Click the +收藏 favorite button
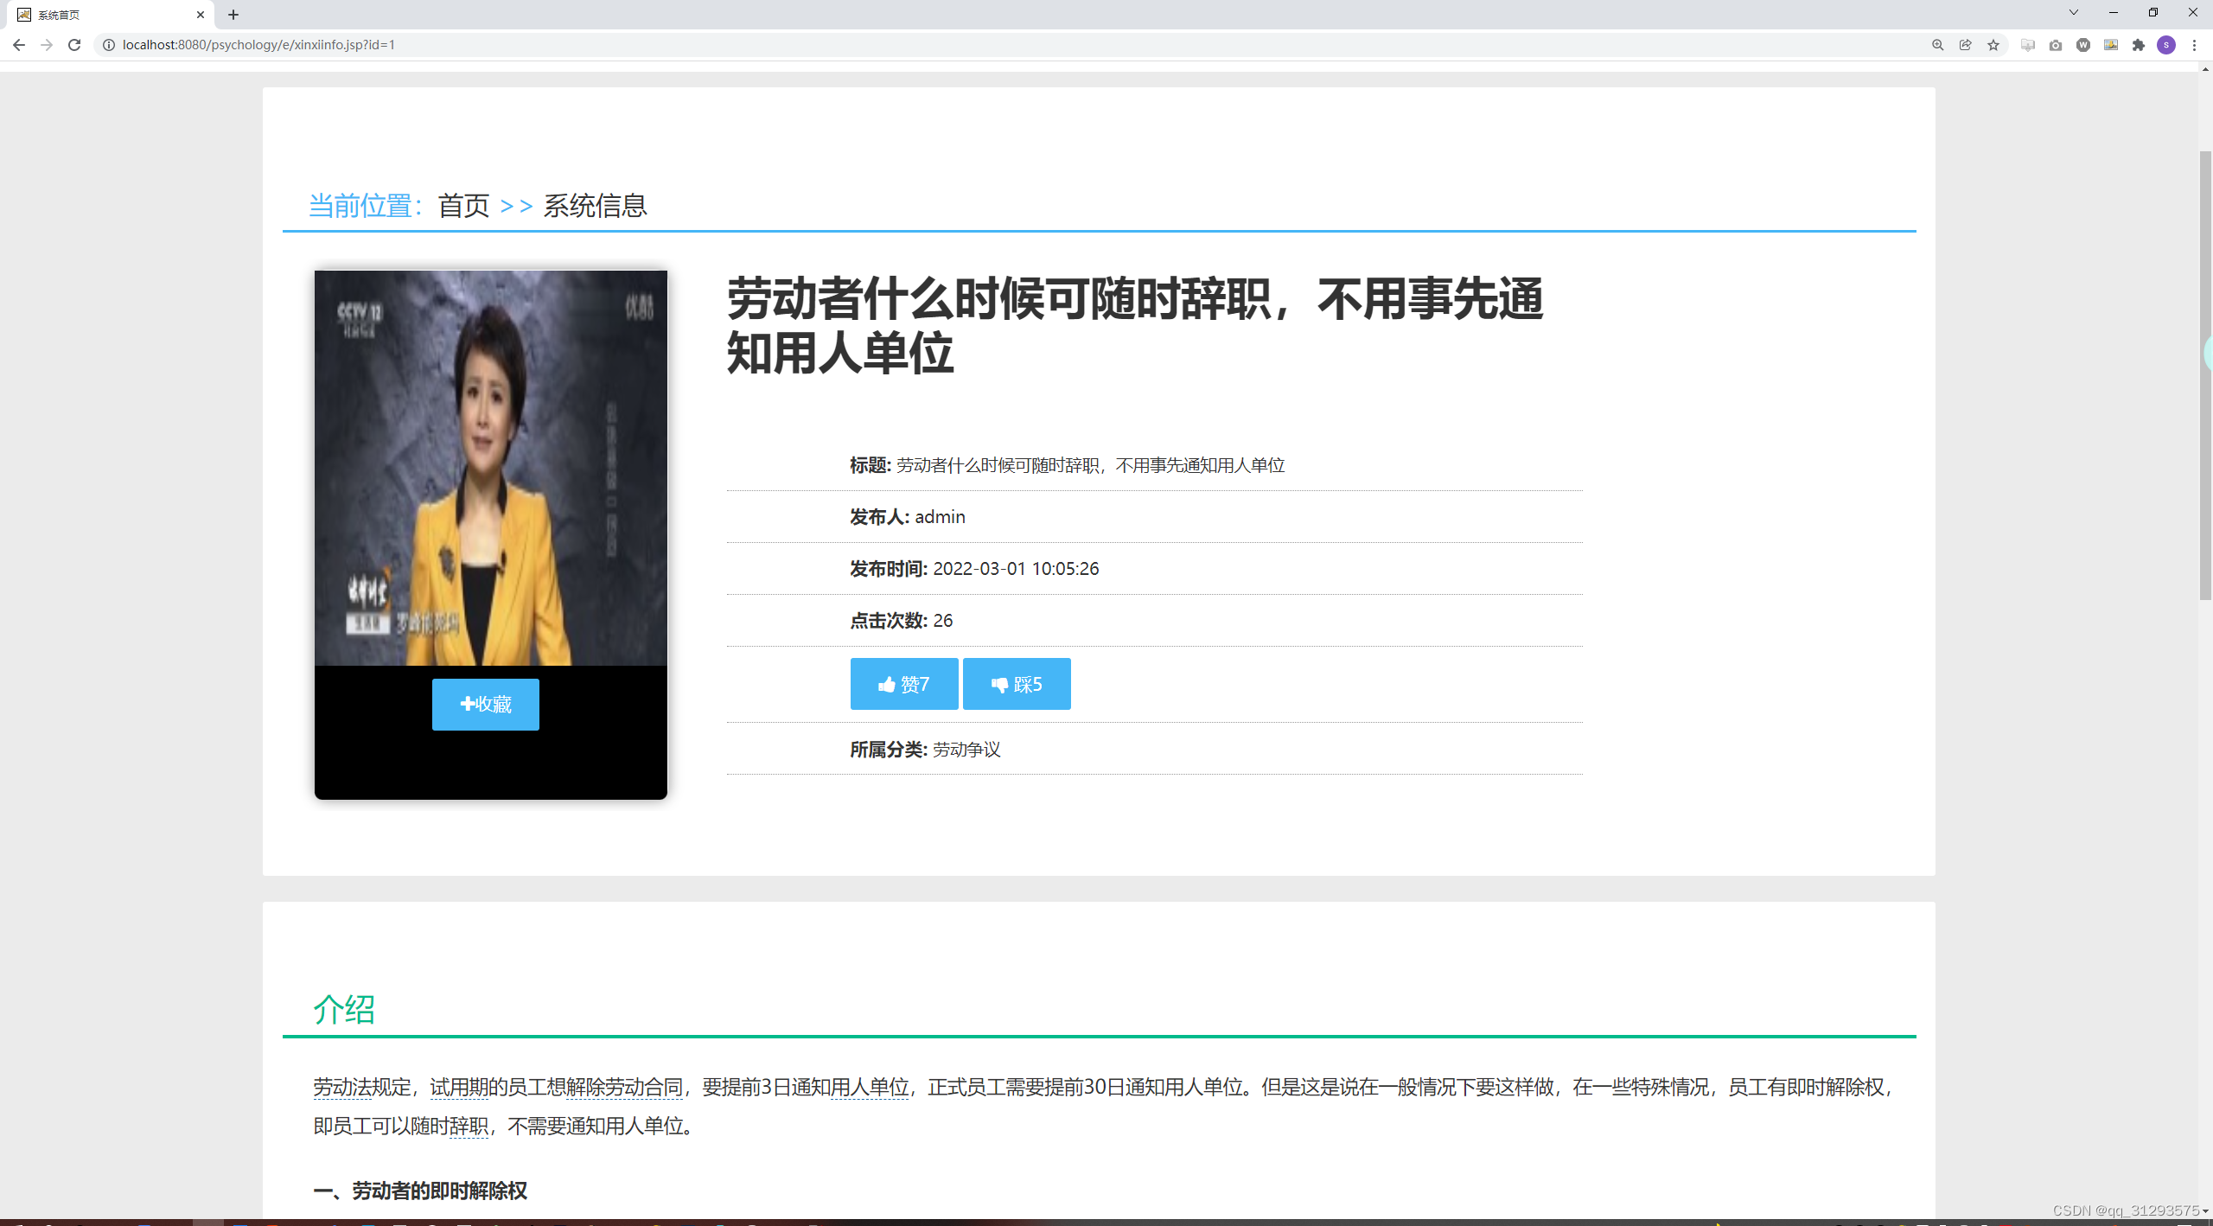This screenshot has height=1226, width=2213. pos(485,704)
